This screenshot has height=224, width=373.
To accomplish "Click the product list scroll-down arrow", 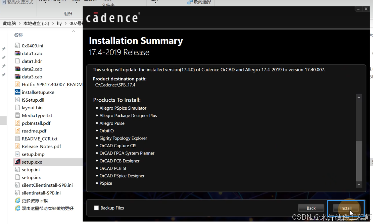I will [x=359, y=184].
